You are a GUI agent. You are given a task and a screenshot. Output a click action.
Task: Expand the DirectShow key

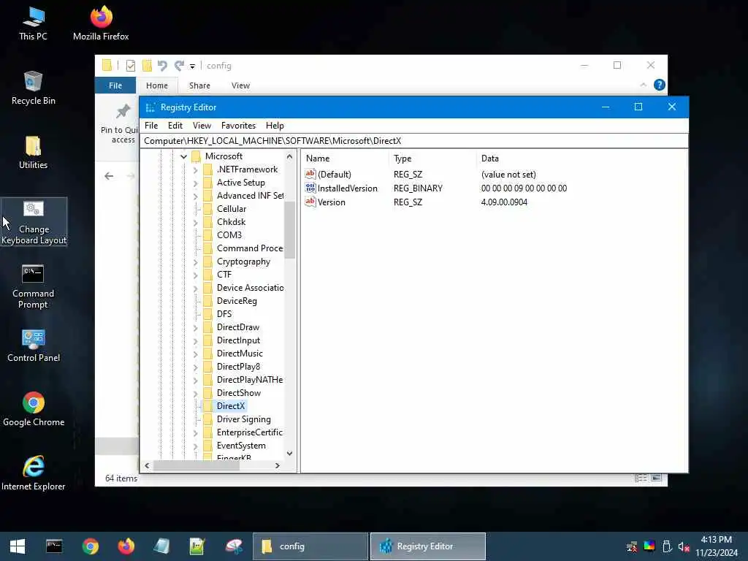(x=195, y=394)
